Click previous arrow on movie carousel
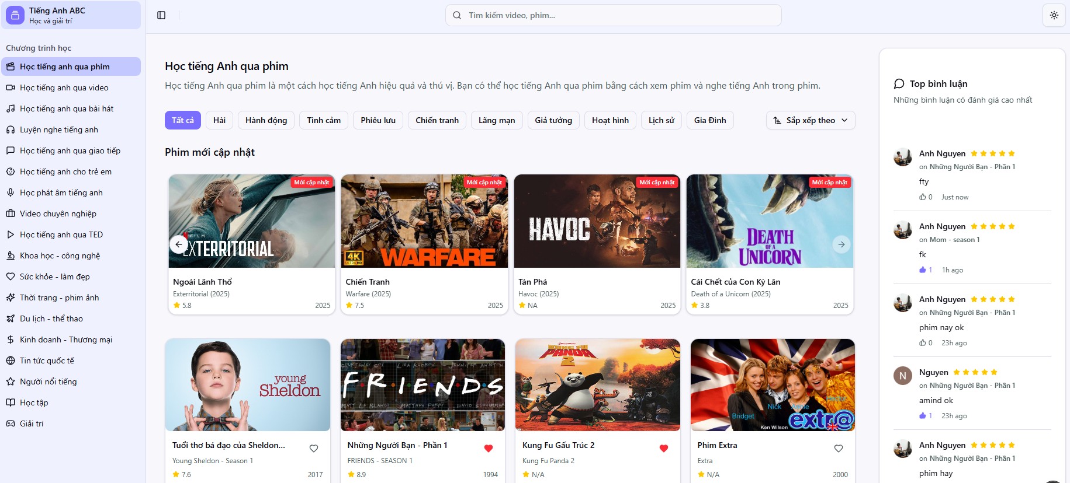Screen dimensions: 1070x483 coord(179,244)
